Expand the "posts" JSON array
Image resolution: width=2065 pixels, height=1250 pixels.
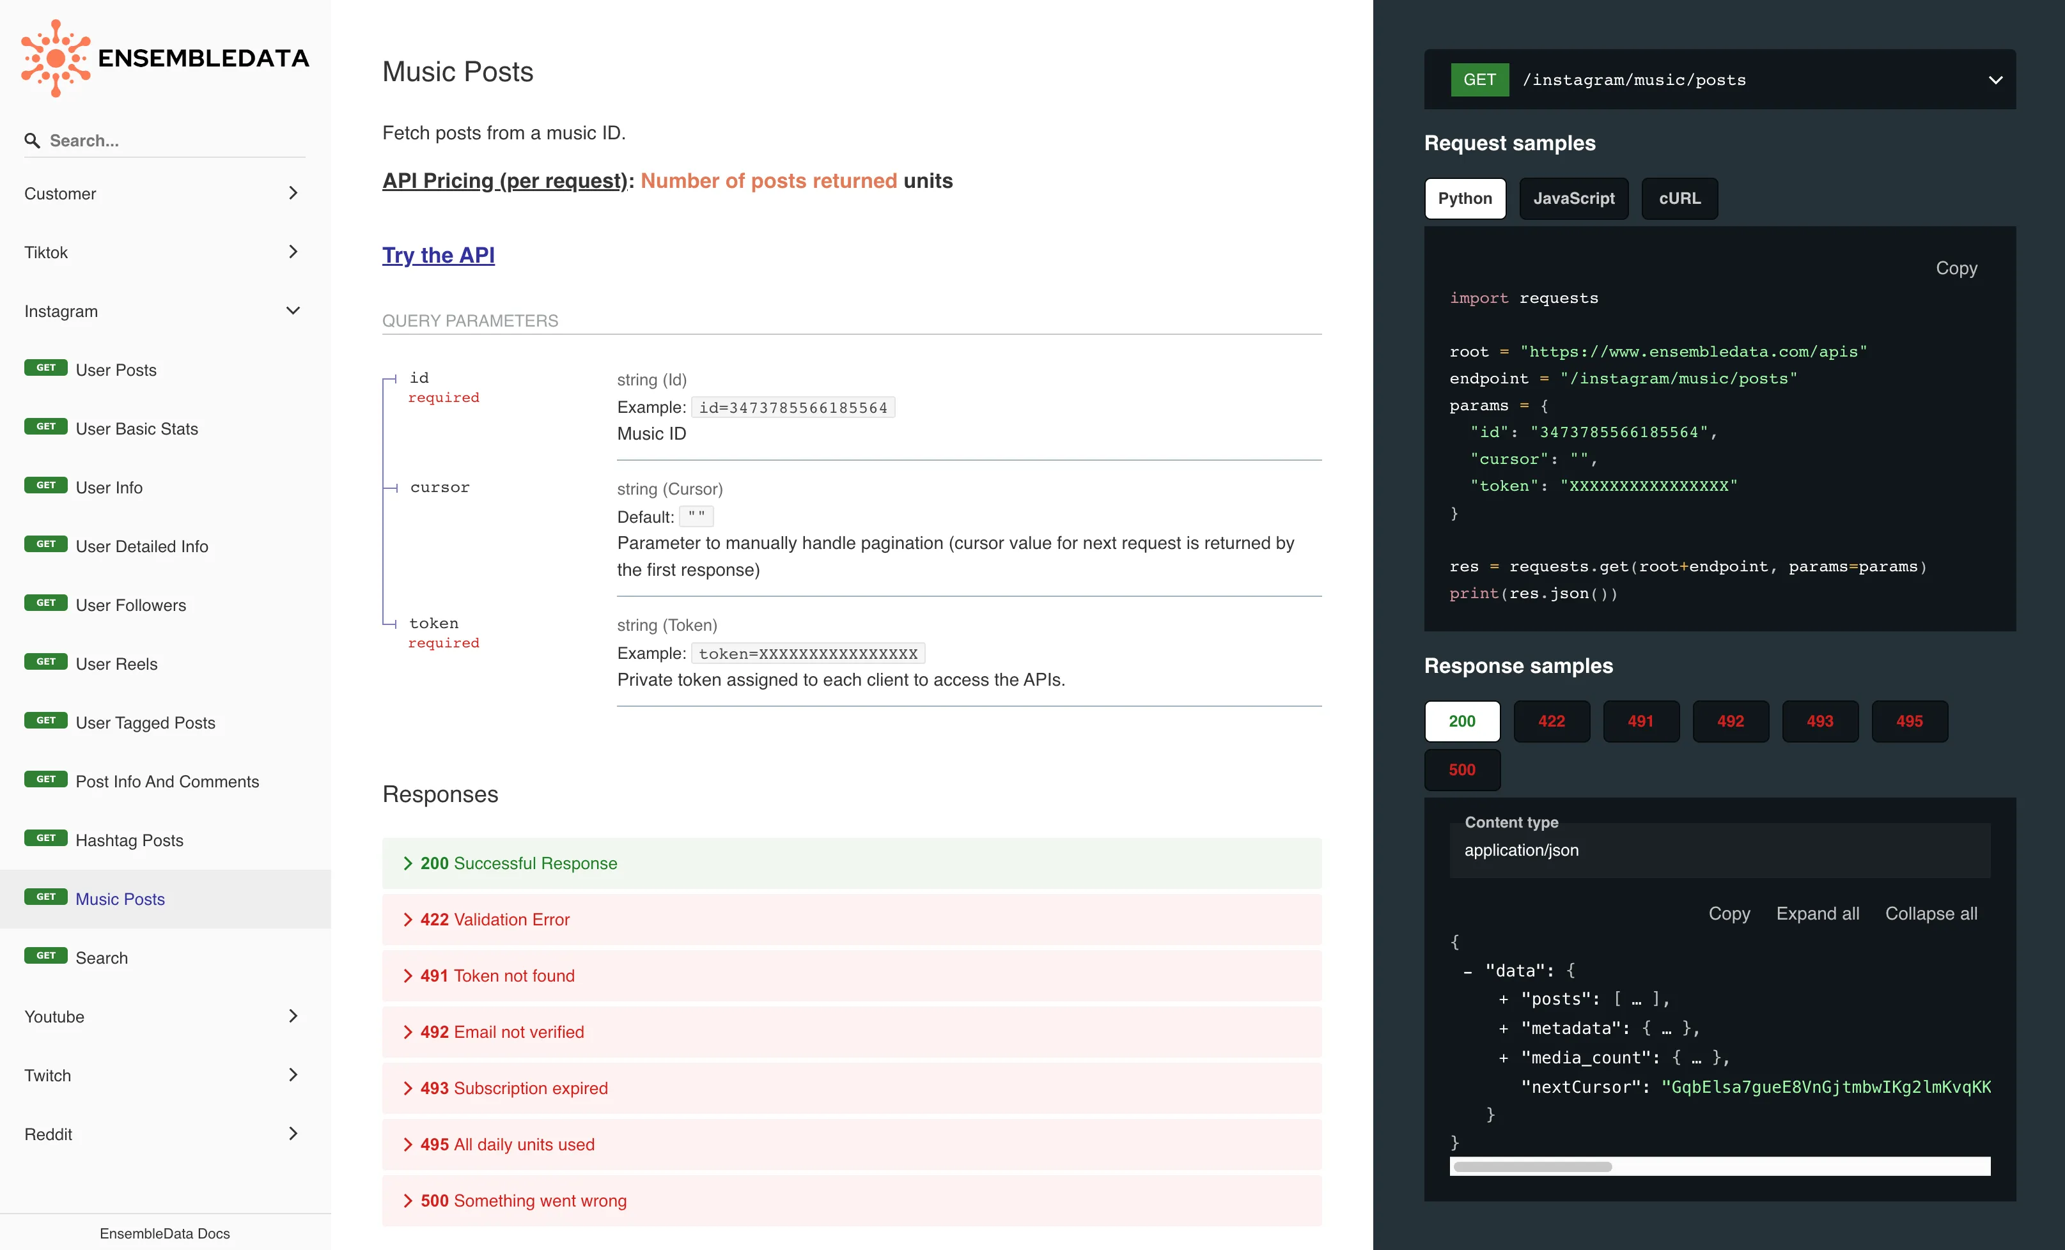1504,999
